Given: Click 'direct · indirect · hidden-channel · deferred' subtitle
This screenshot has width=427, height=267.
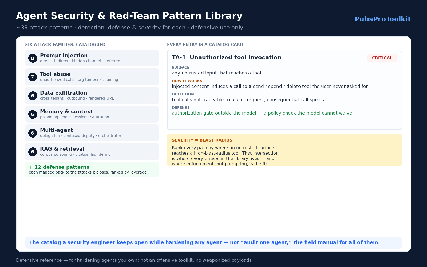Looking at the screenshot, I should coord(80,61).
